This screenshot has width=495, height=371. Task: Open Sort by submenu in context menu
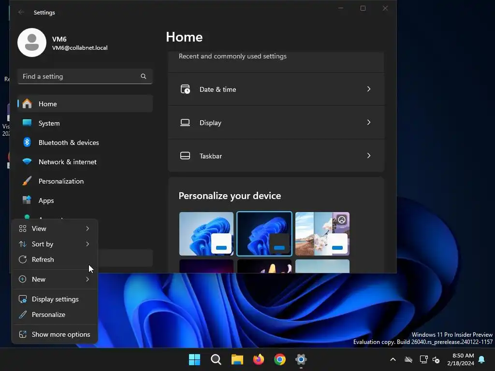(x=54, y=244)
